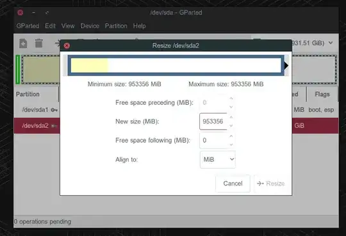Minimize the GParted main window
The height and width of the screenshot is (236, 346).
(x=33, y=13)
